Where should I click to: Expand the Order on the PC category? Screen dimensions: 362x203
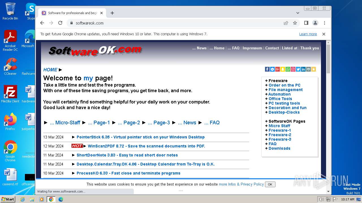(x=285, y=85)
